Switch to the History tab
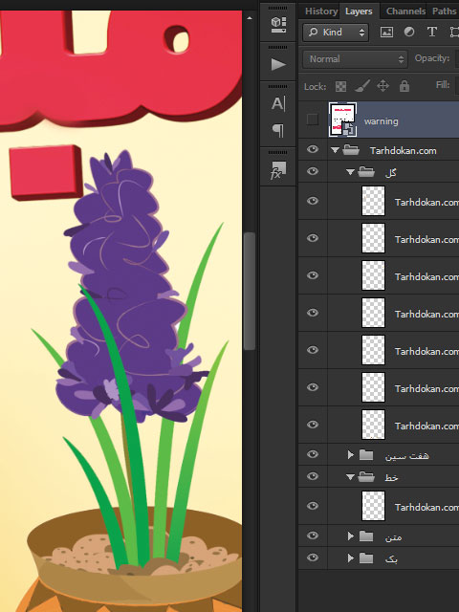The width and height of the screenshot is (459, 612). point(321,11)
